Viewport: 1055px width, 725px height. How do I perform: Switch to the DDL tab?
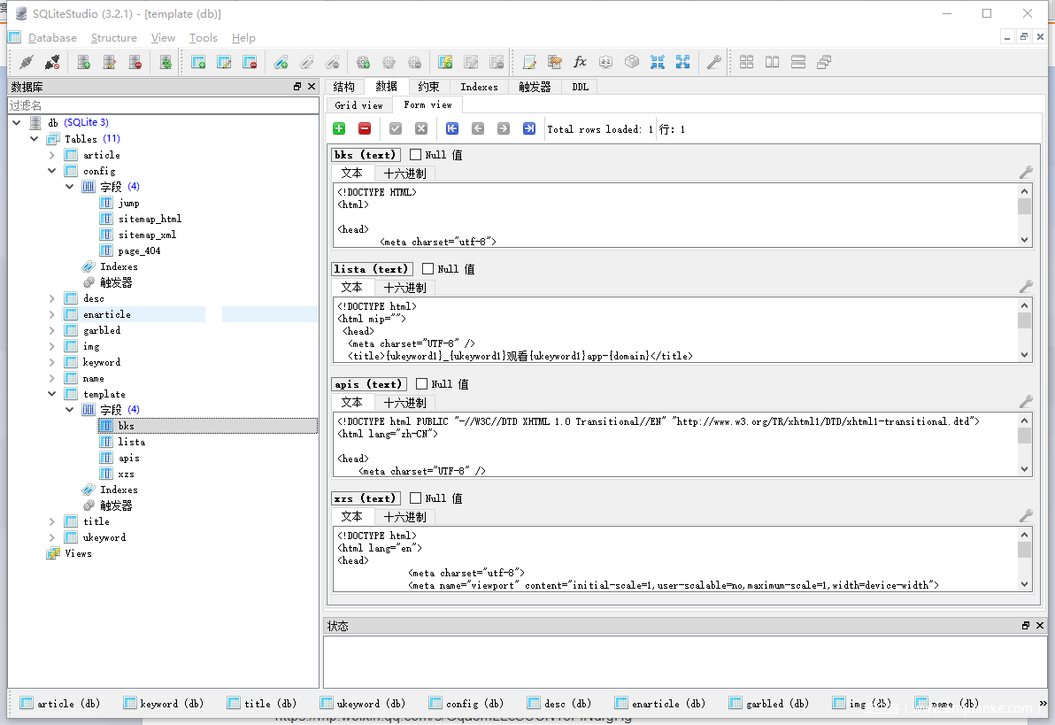[580, 87]
